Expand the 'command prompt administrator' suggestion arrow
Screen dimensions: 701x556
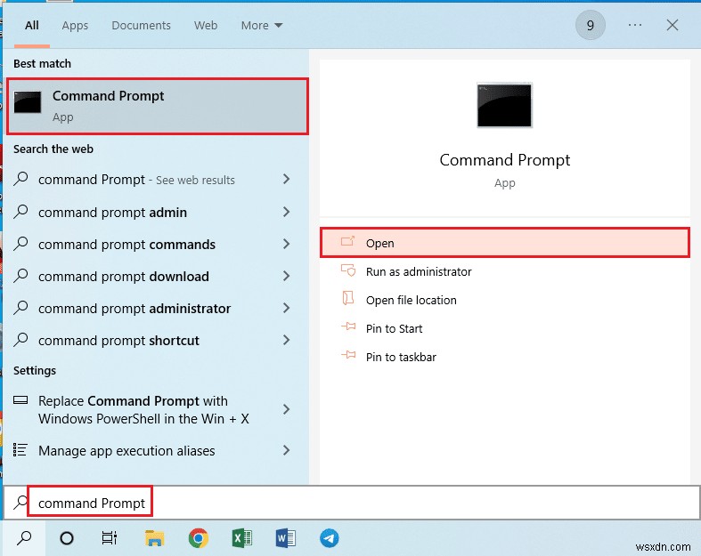tap(287, 308)
